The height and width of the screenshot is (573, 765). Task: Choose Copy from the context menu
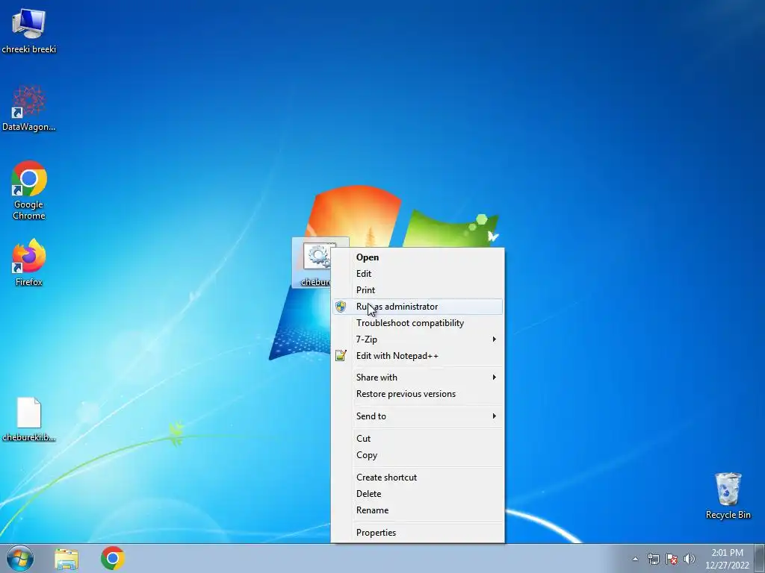[418, 455]
